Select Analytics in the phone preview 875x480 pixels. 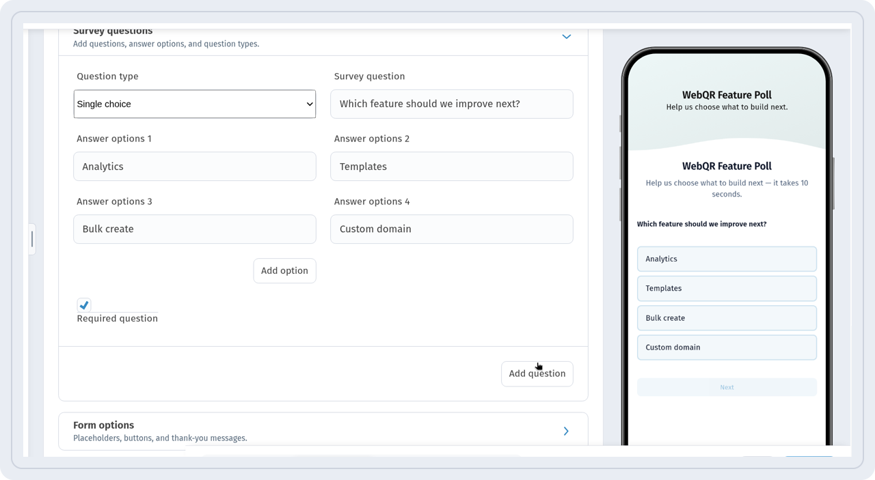[727, 259]
